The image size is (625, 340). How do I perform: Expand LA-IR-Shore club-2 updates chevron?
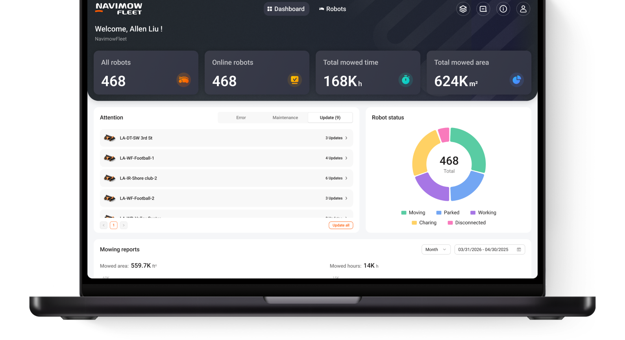[346, 178]
